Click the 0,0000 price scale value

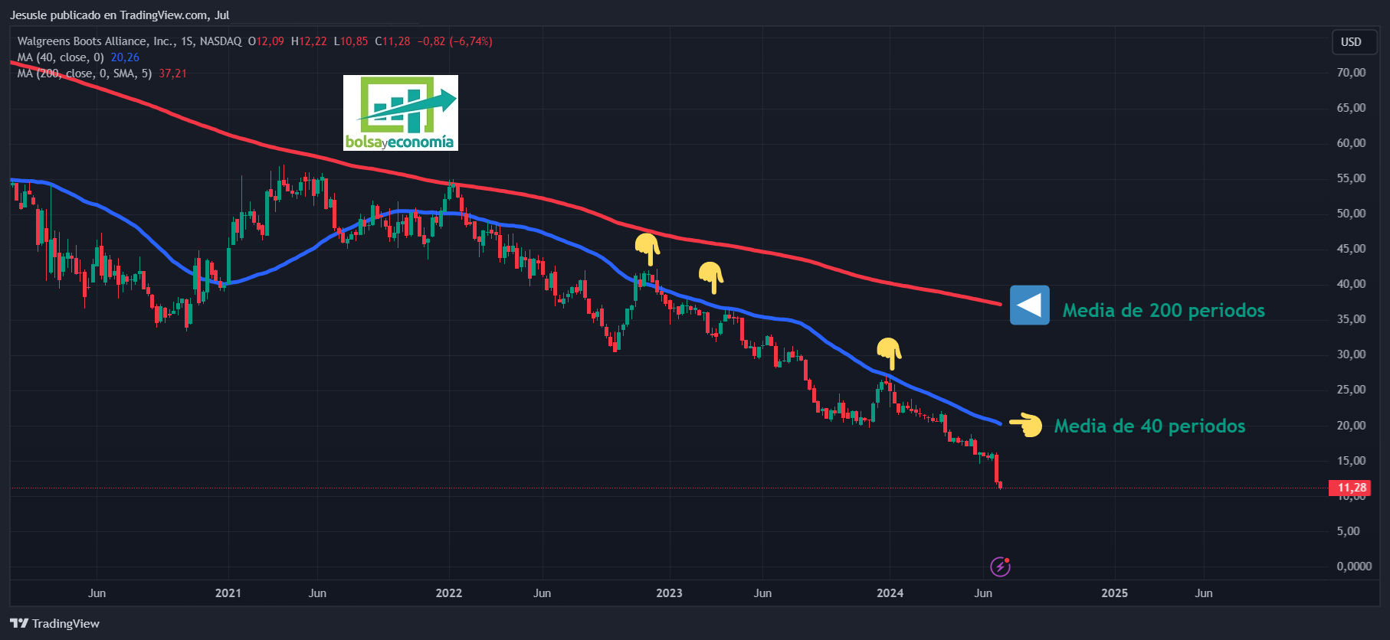coord(1354,567)
